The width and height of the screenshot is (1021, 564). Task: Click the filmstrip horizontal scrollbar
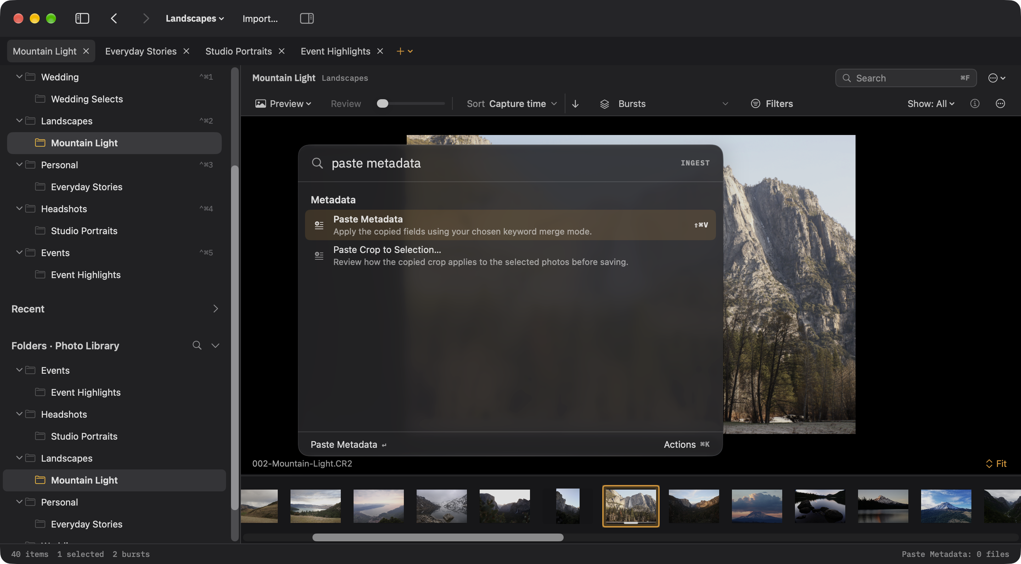point(438,538)
